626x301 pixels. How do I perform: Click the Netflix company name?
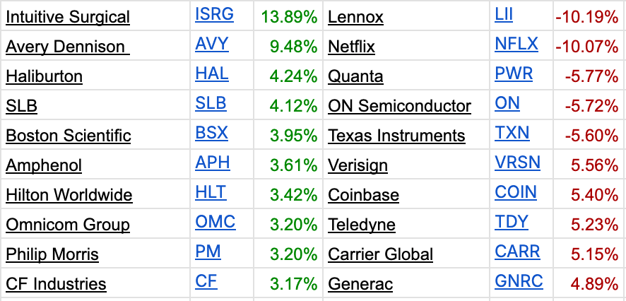coord(351,47)
